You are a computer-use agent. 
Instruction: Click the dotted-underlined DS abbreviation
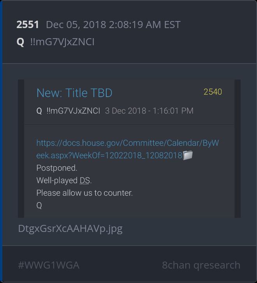85,180
